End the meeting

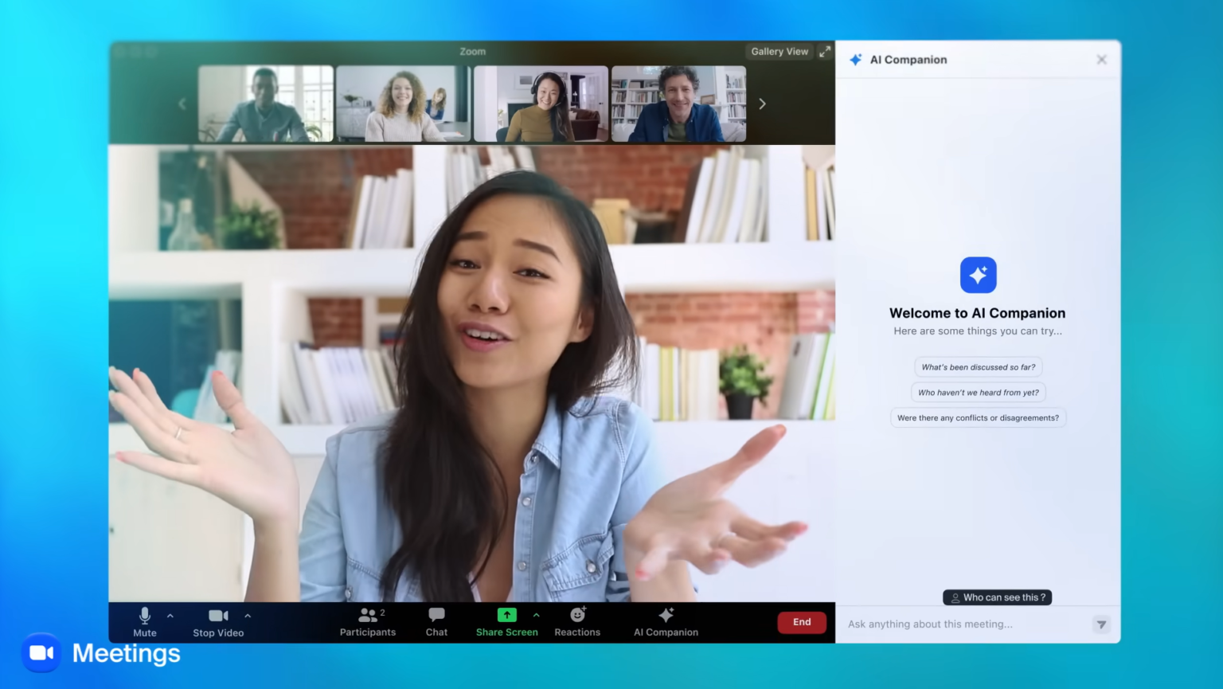point(802,622)
